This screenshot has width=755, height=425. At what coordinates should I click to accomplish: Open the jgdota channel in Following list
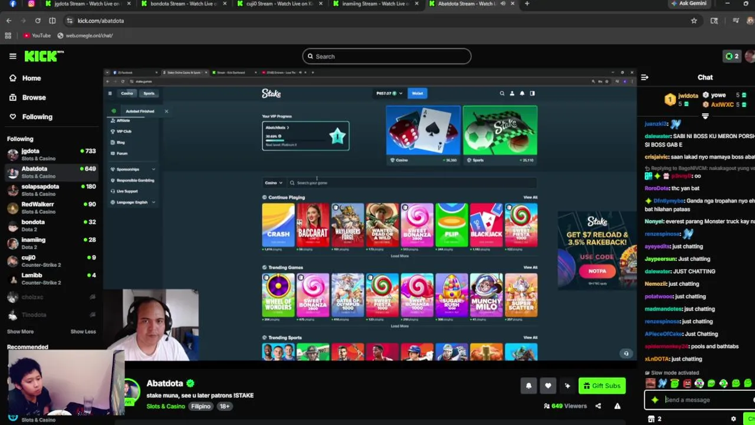click(x=51, y=155)
